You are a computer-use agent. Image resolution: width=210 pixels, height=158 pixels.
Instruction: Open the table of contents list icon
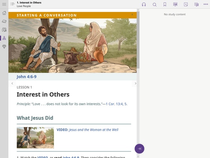tap(13, 4)
